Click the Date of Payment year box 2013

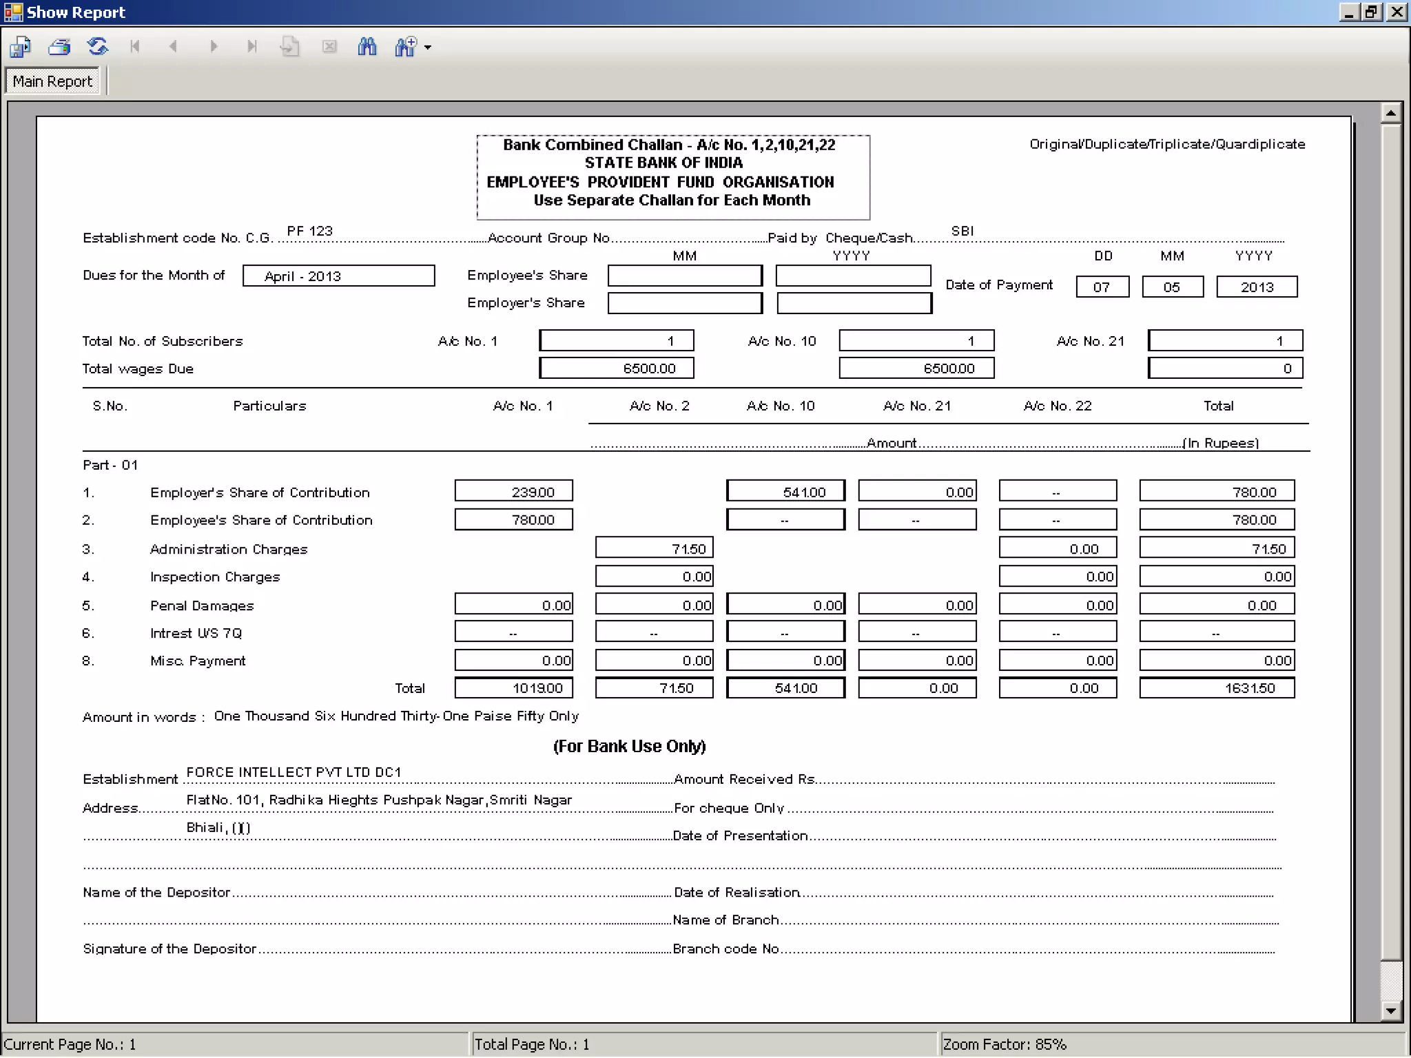tap(1256, 287)
